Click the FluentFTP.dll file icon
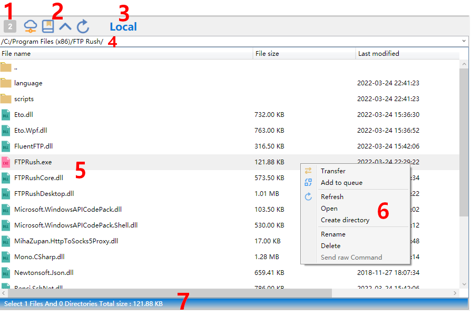Screen dimensions: 471x316 [x=6, y=146]
